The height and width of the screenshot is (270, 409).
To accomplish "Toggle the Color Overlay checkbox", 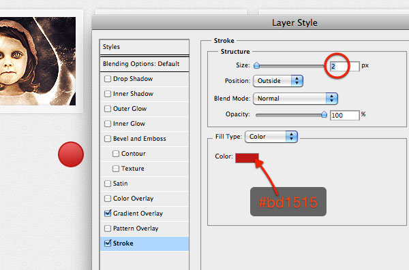I will pyautogui.click(x=108, y=199).
